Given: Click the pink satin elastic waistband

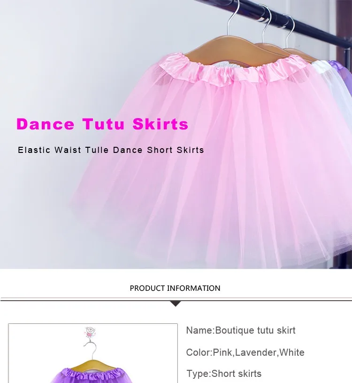Looking at the screenshot, I should coord(231,69).
